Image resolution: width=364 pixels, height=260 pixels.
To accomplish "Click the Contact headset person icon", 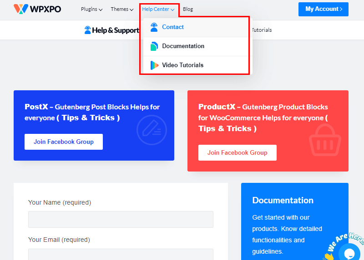I will 154,27.
